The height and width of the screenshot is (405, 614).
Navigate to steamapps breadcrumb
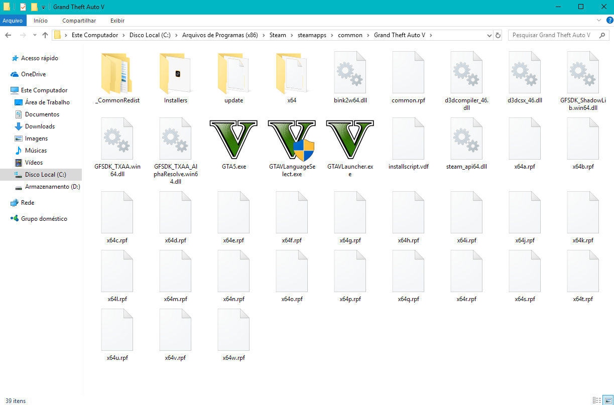pyautogui.click(x=312, y=35)
